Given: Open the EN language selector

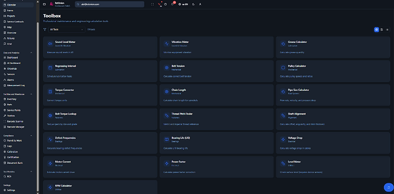Looking at the screenshot, I should pos(183,4).
